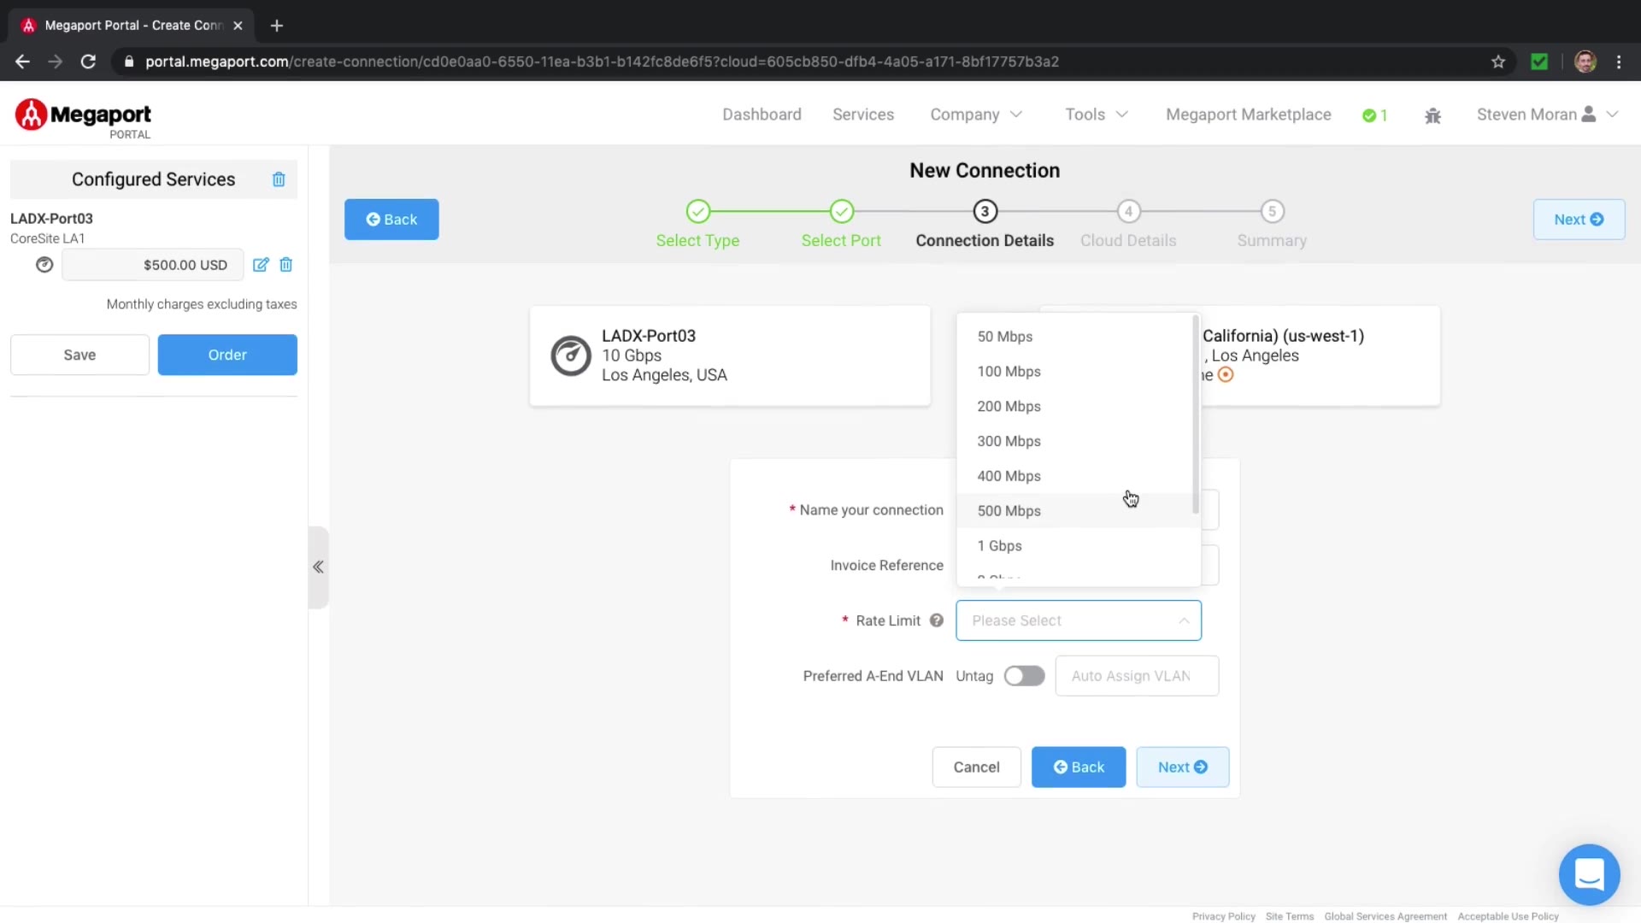Toggle the Untag VLAN switch
This screenshot has height=923, width=1641.
tap(1024, 676)
